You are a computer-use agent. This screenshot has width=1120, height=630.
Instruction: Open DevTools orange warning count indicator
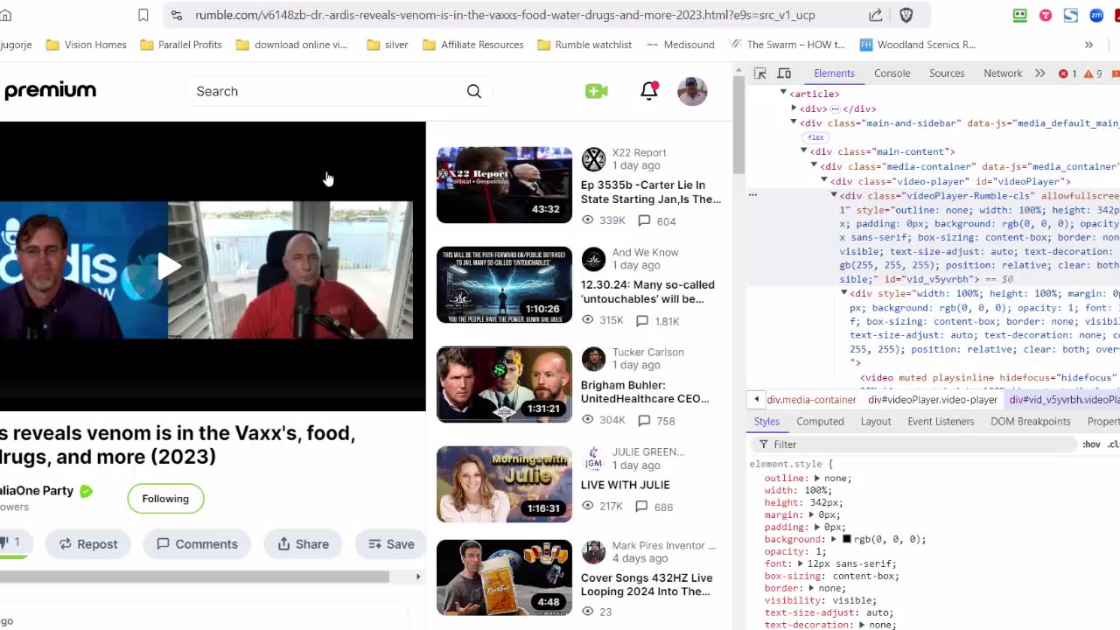click(1093, 73)
